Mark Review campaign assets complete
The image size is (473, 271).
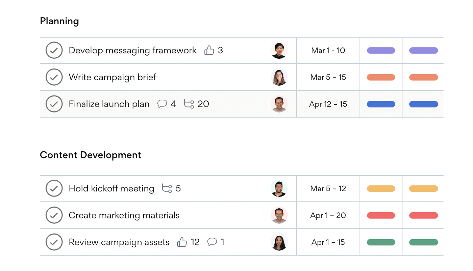pos(54,242)
